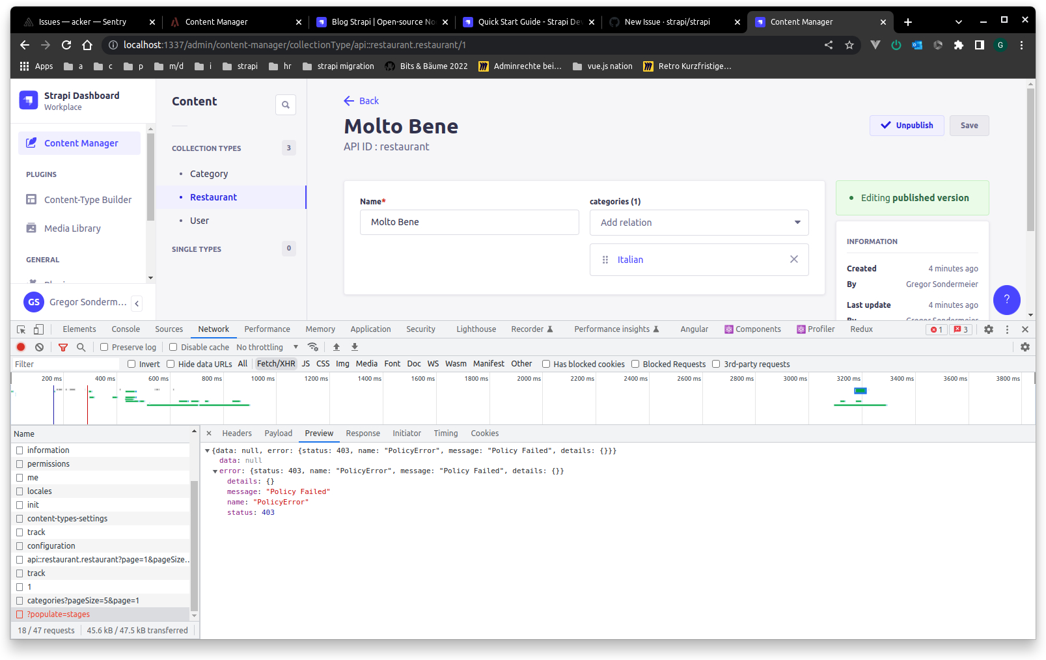The width and height of the screenshot is (1046, 660).
Task: Click the Unpublish button
Action: (x=907, y=125)
